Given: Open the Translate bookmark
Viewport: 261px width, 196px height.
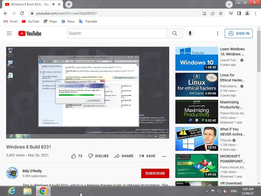Looking at the screenshot, I should pyautogui.click(x=88, y=21).
